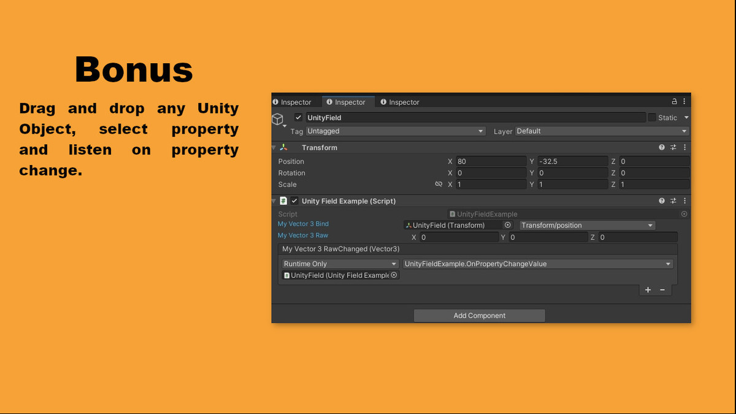Click the Rotation Z input field
The width and height of the screenshot is (736, 414).
tap(654, 173)
